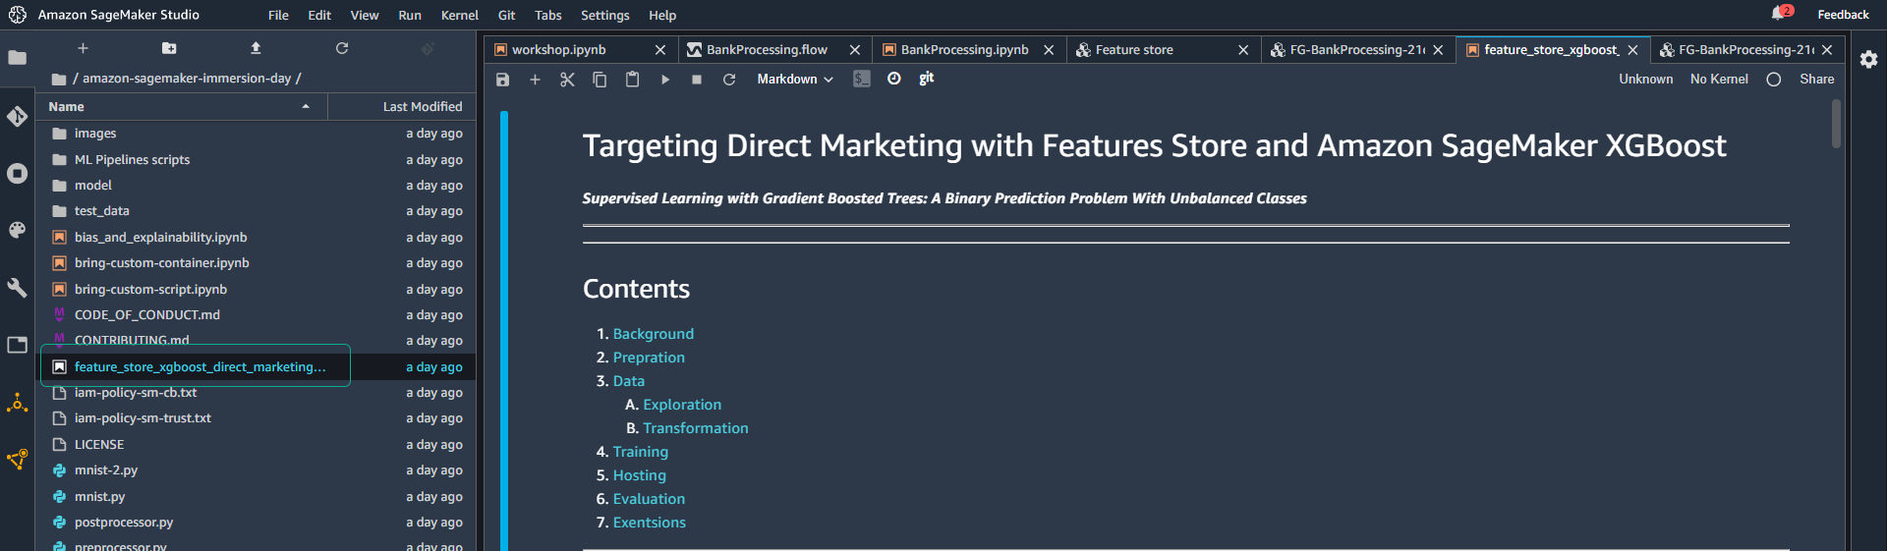Screen dimensions: 1887x551
Task: Follow the Background contents link
Action: tap(654, 334)
